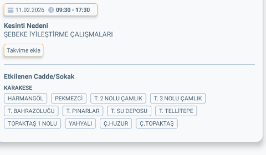Viewport: 266px width, 155px height.
Task: Click the clock icon beside the time range
Action: point(51,10)
